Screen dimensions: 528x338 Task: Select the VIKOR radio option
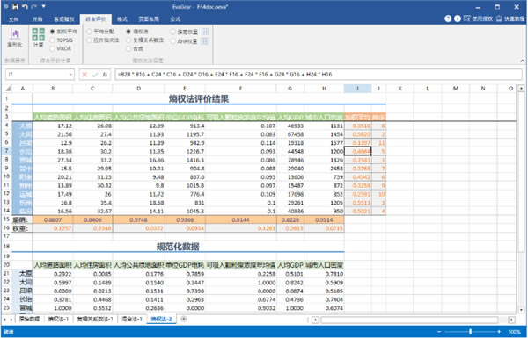[61, 48]
